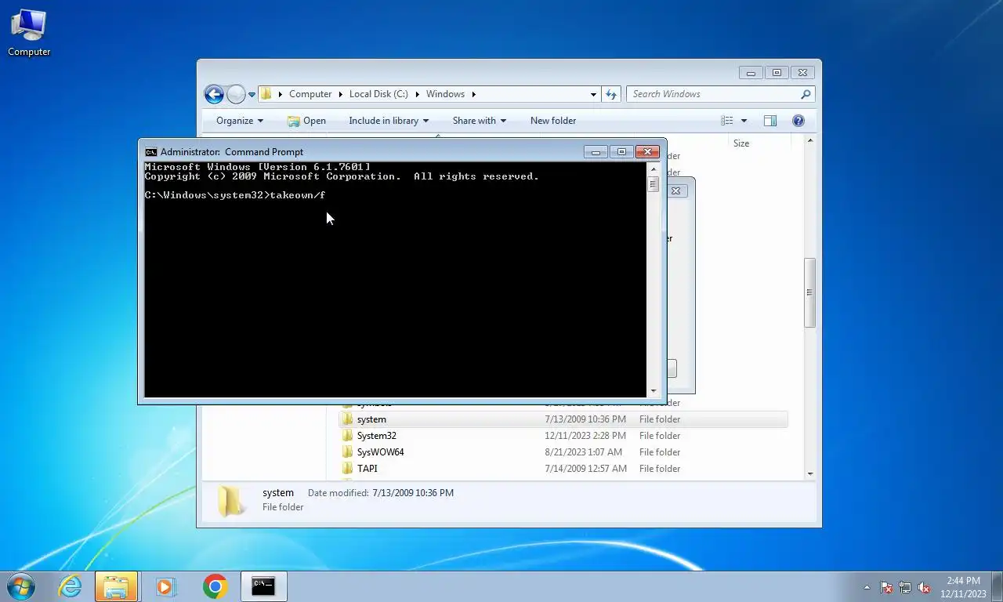Toggle the preview pane
The image size is (1003, 602).
(770, 121)
